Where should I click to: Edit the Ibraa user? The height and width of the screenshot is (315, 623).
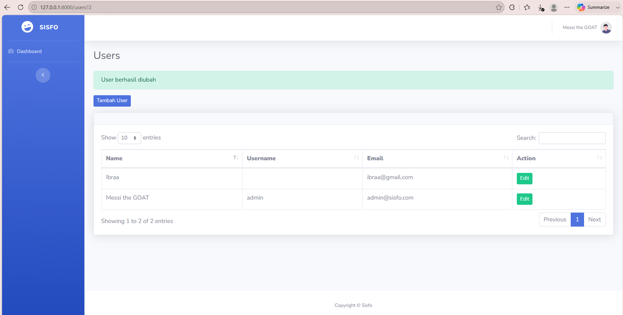(524, 179)
